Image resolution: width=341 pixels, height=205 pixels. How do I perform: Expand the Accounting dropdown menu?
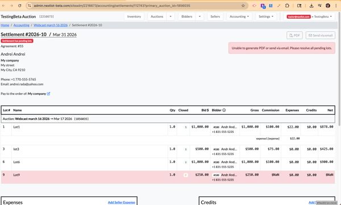tap(239, 16)
